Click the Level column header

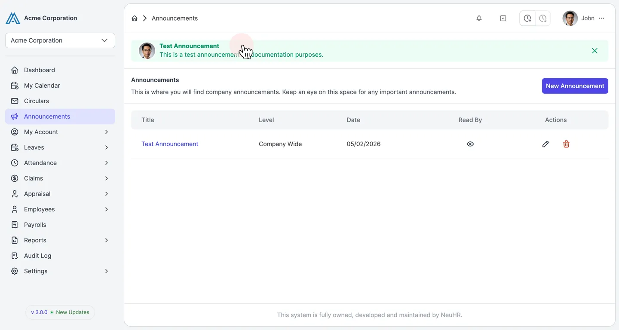coord(266,120)
